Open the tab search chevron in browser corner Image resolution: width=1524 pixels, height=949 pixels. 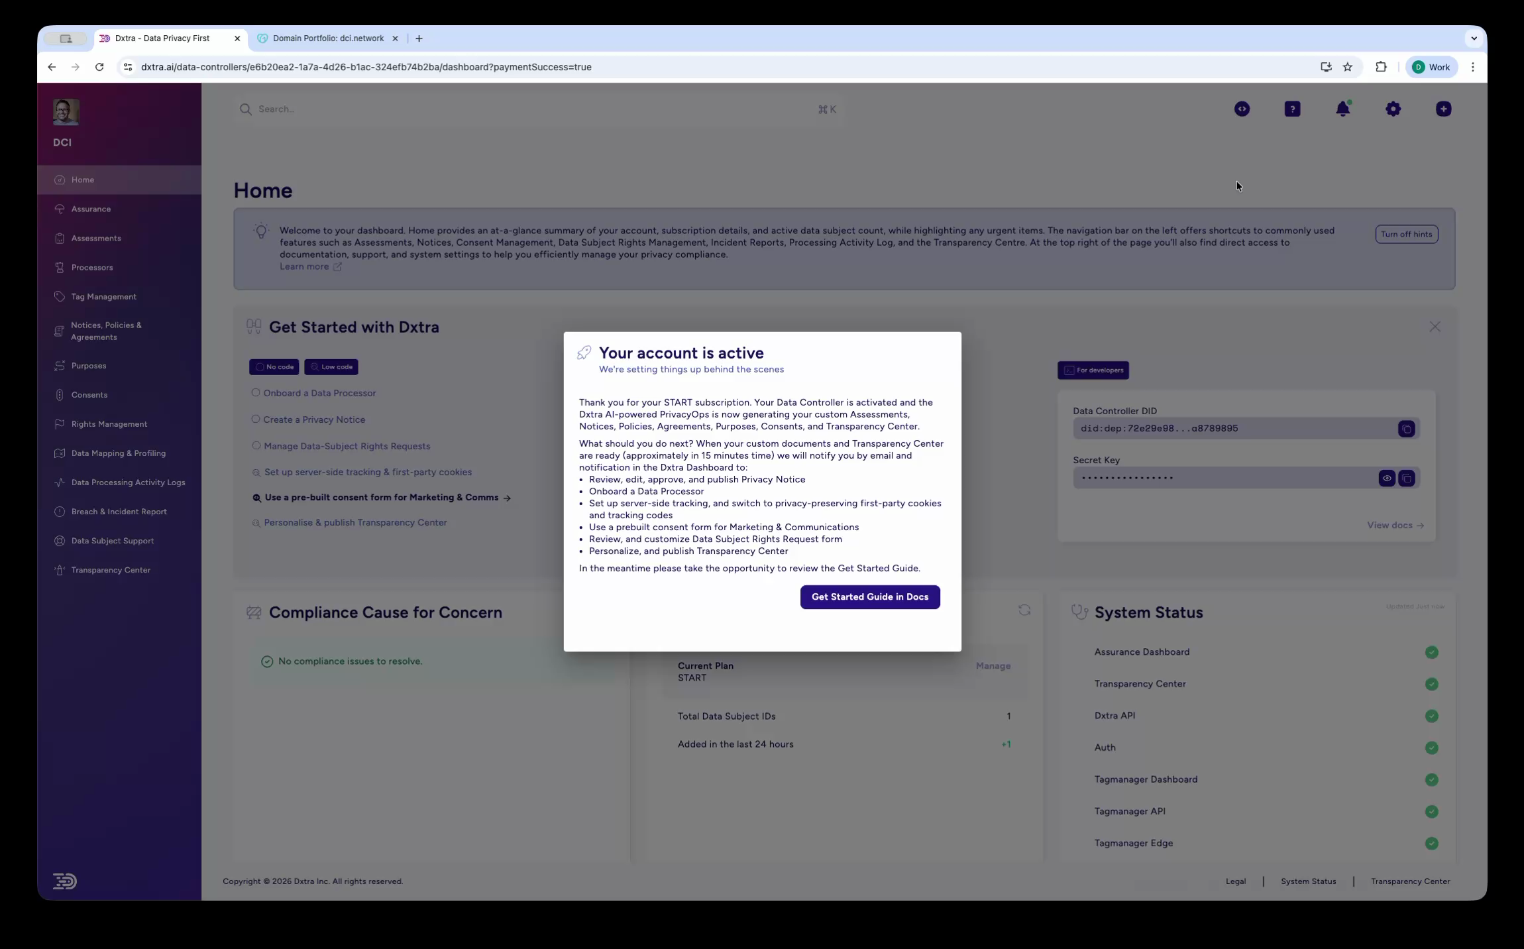[x=1474, y=38]
